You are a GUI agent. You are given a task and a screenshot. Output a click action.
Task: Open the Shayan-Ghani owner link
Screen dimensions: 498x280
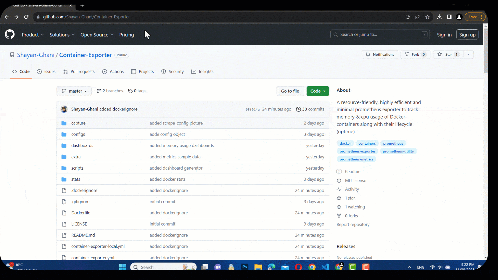(x=36, y=55)
